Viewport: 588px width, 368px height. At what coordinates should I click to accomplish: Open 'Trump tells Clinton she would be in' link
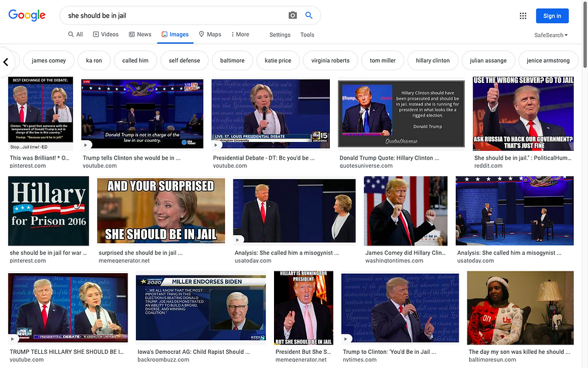pos(132,158)
